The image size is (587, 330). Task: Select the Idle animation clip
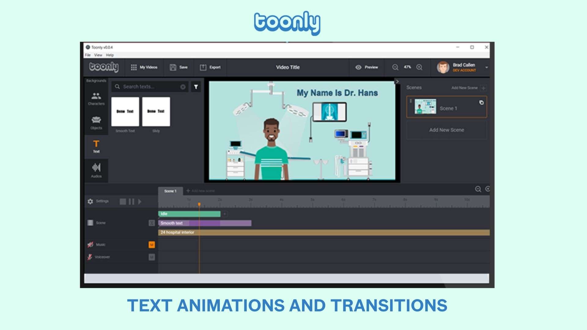[190, 214]
